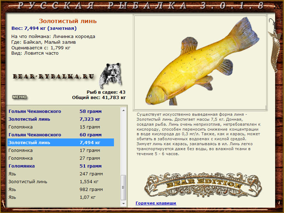Click the fishing lure spoon icon
The height and width of the screenshot is (213, 284).
[x=275, y=46]
